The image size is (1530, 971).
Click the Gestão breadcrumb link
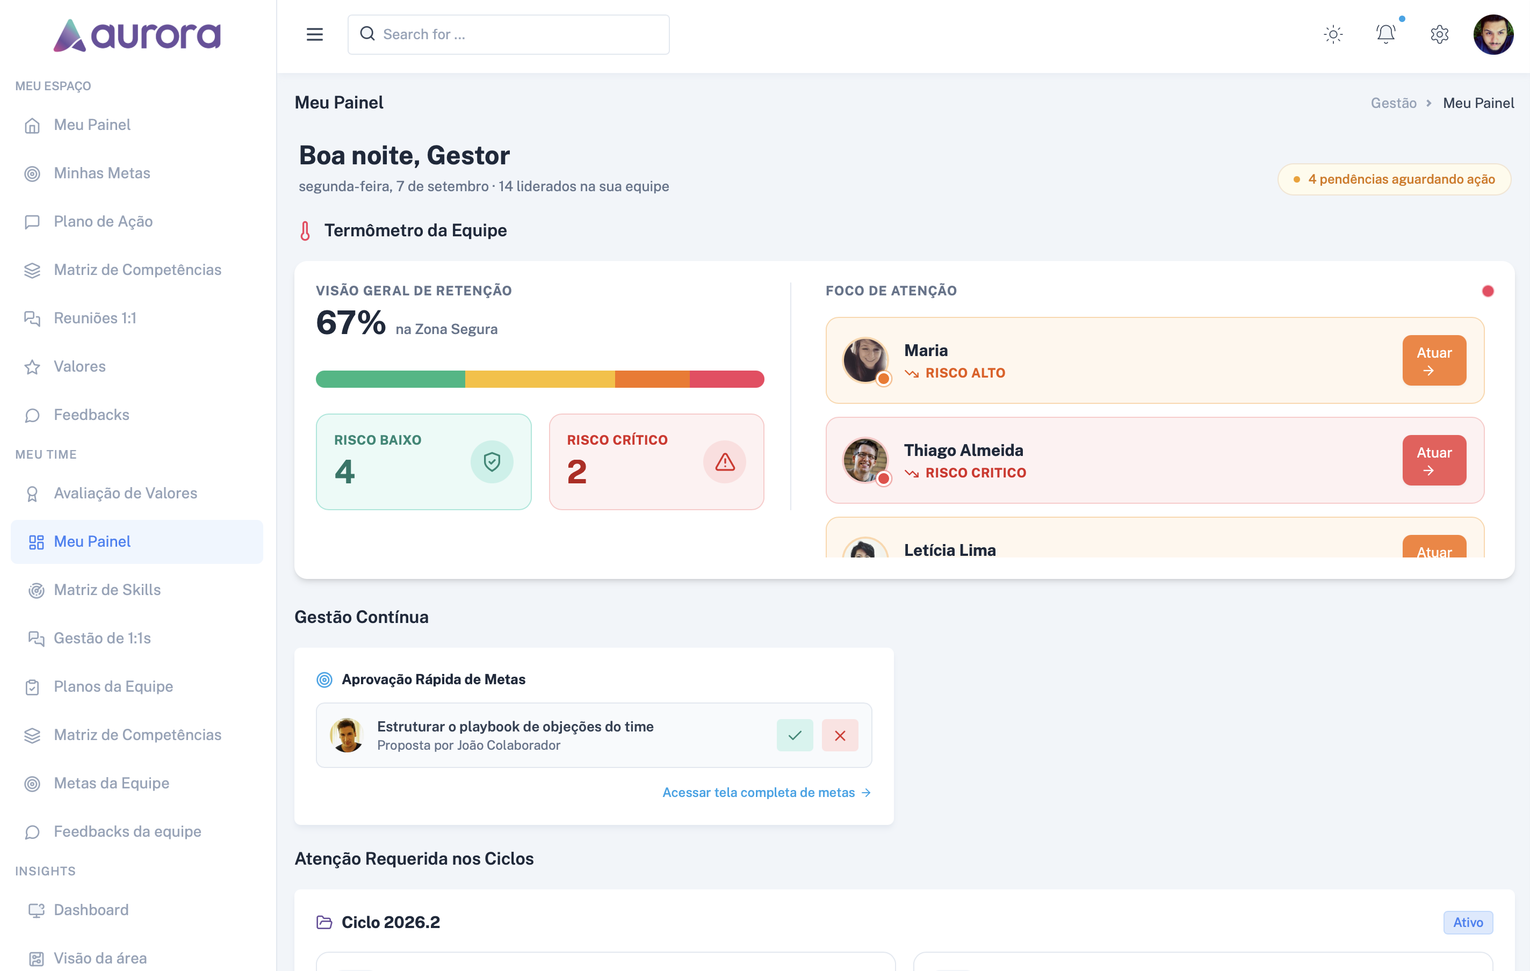click(1394, 103)
